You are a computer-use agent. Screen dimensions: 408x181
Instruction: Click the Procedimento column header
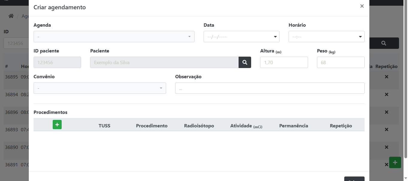pos(152,126)
